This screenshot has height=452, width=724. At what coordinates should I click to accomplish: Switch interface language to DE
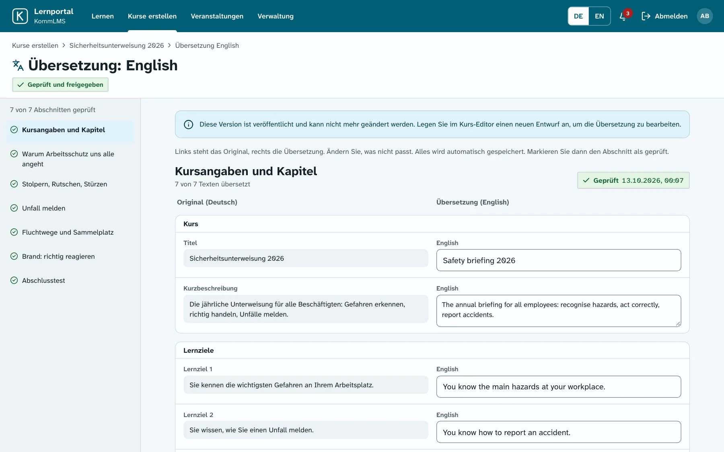[578, 16]
